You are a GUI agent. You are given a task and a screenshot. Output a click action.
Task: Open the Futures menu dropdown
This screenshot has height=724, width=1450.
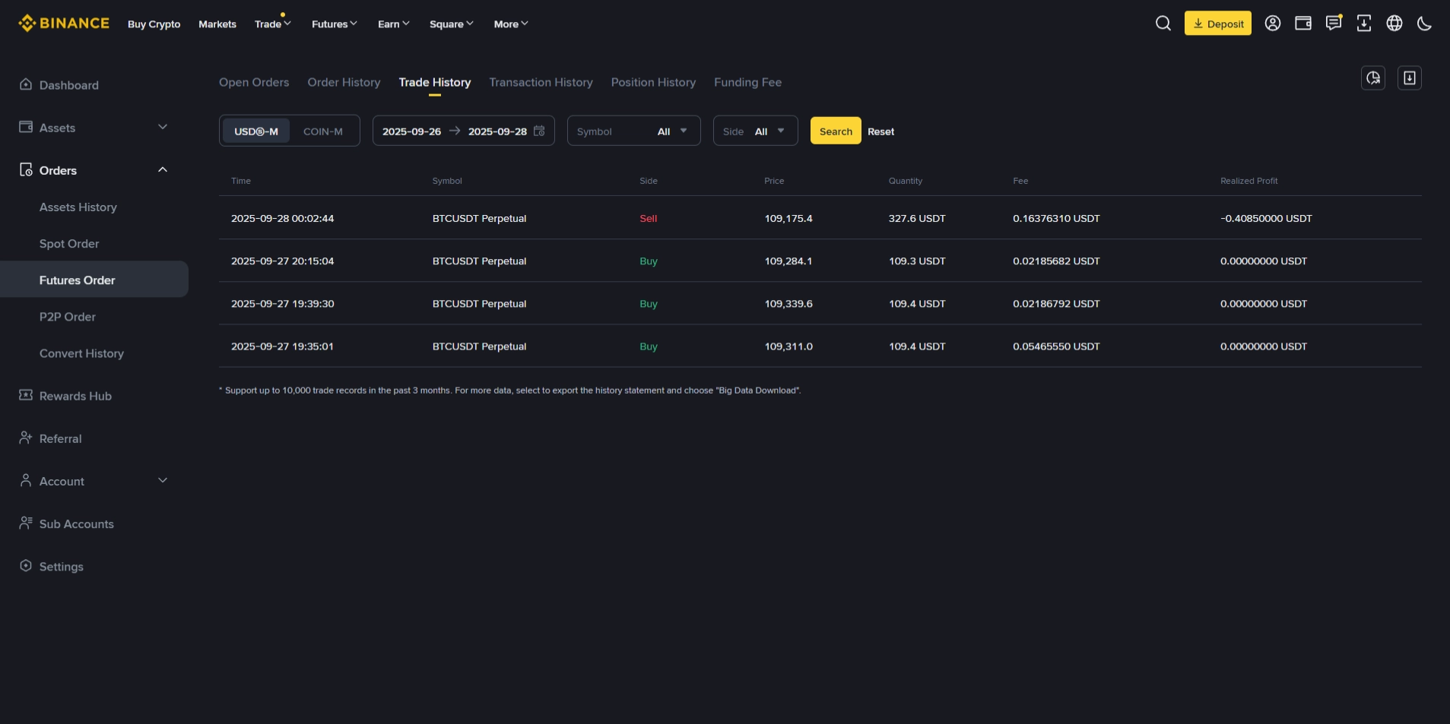[335, 24]
